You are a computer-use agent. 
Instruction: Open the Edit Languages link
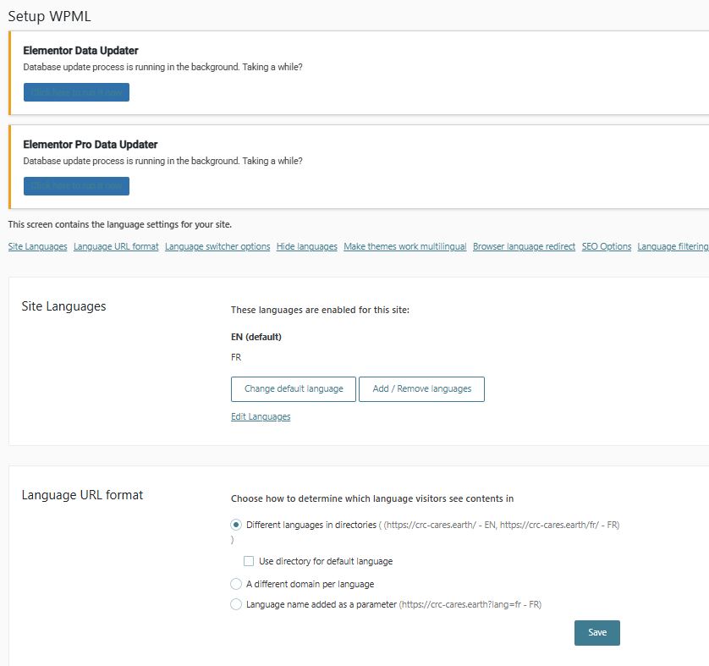point(261,417)
